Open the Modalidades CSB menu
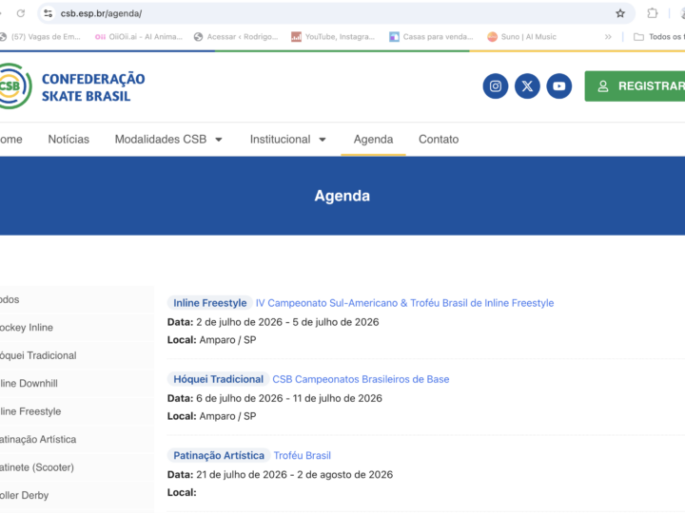 coord(161,139)
